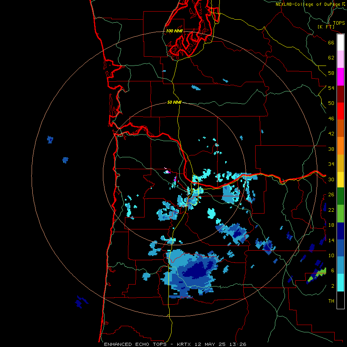Click the medium blue legend swatch

(340, 248)
